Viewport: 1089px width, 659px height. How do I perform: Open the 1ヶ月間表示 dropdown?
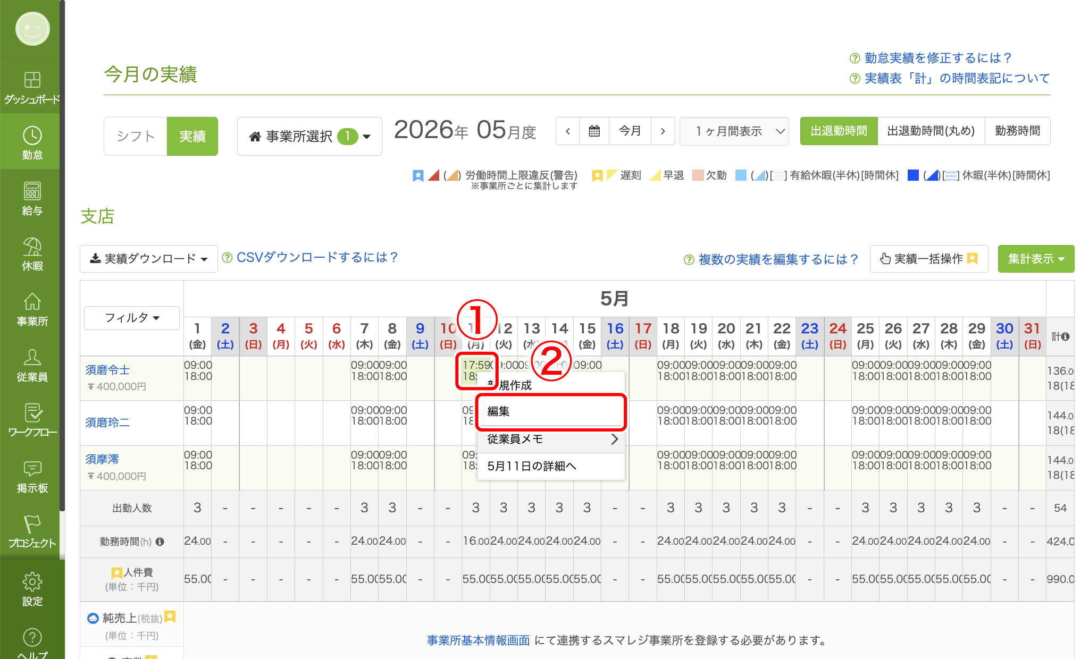pos(734,131)
